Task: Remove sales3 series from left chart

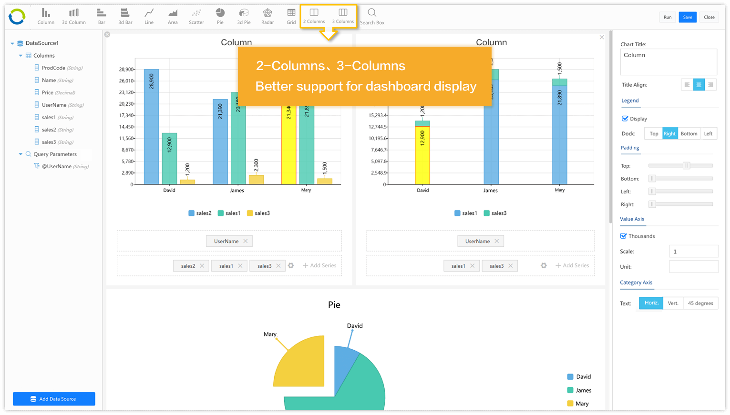Action: coord(278,266)
